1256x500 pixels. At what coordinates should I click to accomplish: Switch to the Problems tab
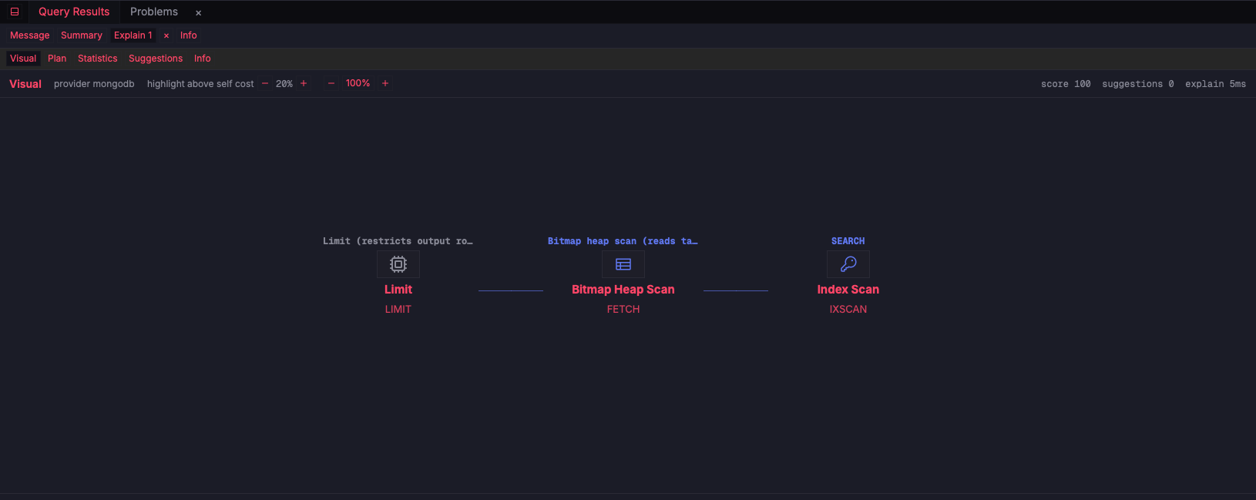tap(154, 12)
